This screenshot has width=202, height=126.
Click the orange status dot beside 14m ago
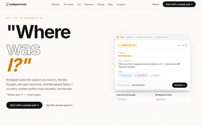coord(186,45)
